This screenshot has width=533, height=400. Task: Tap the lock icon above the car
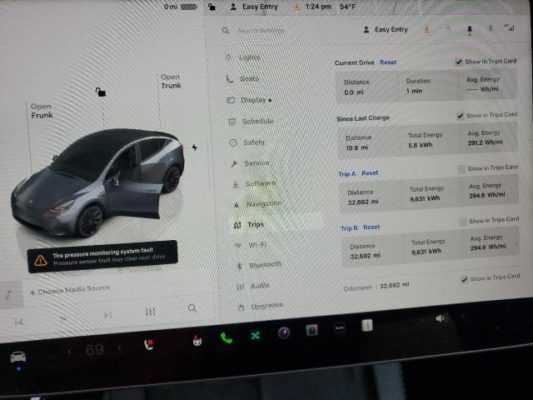point(100,92)
